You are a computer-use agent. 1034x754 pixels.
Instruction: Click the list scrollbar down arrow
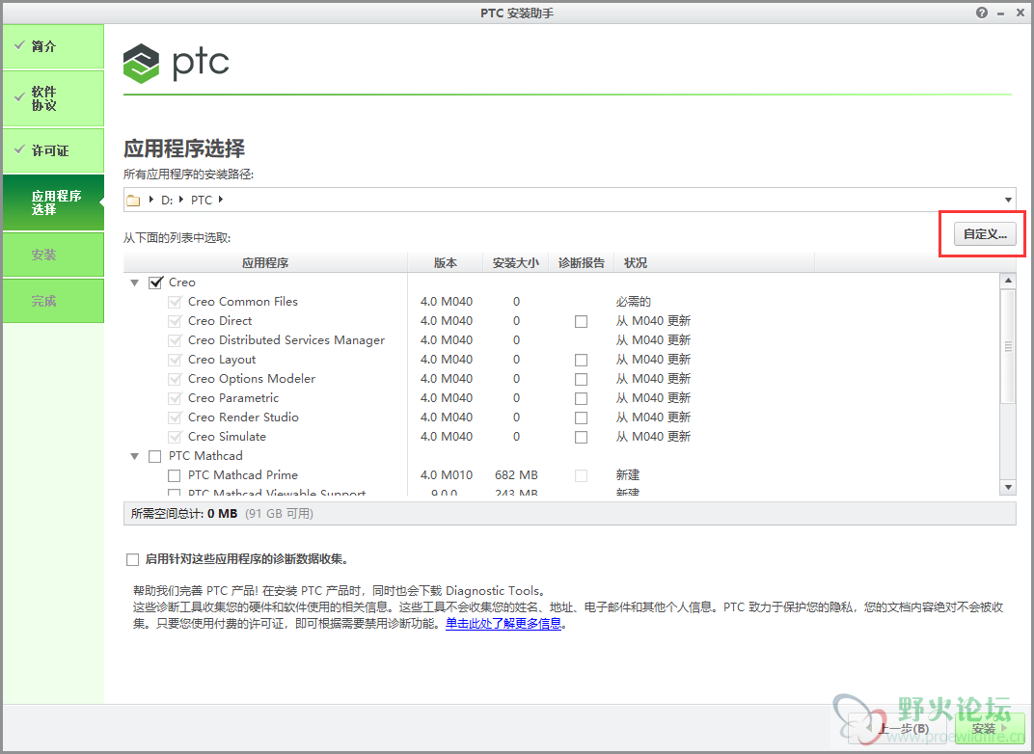[1008, 488]
